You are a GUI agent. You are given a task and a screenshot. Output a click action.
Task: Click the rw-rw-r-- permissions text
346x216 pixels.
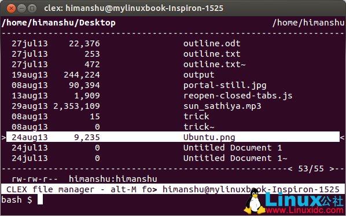(35, 179)
